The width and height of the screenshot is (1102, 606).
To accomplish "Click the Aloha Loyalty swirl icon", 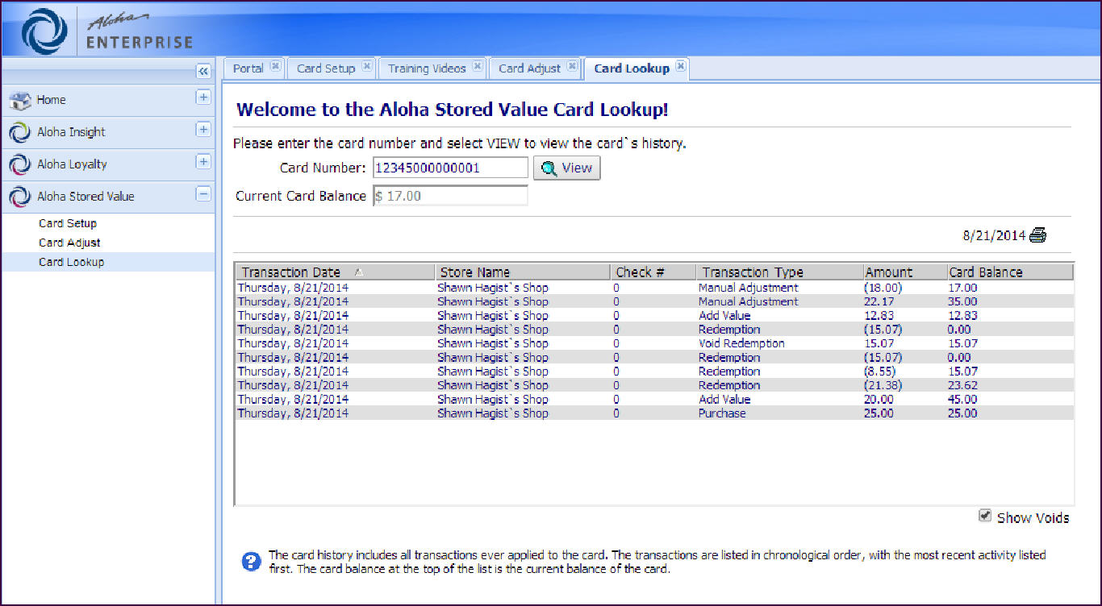I will tap(20, 164).
